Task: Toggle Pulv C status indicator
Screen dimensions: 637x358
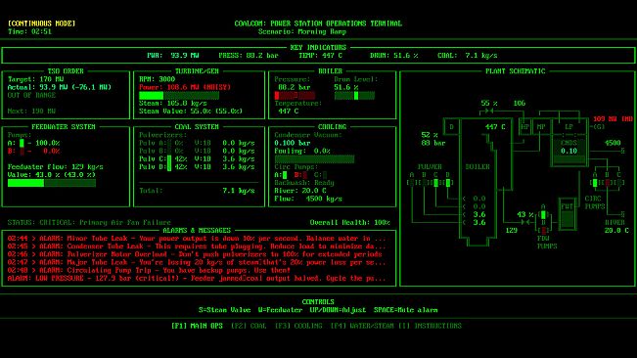Action: tap(169, 158)
